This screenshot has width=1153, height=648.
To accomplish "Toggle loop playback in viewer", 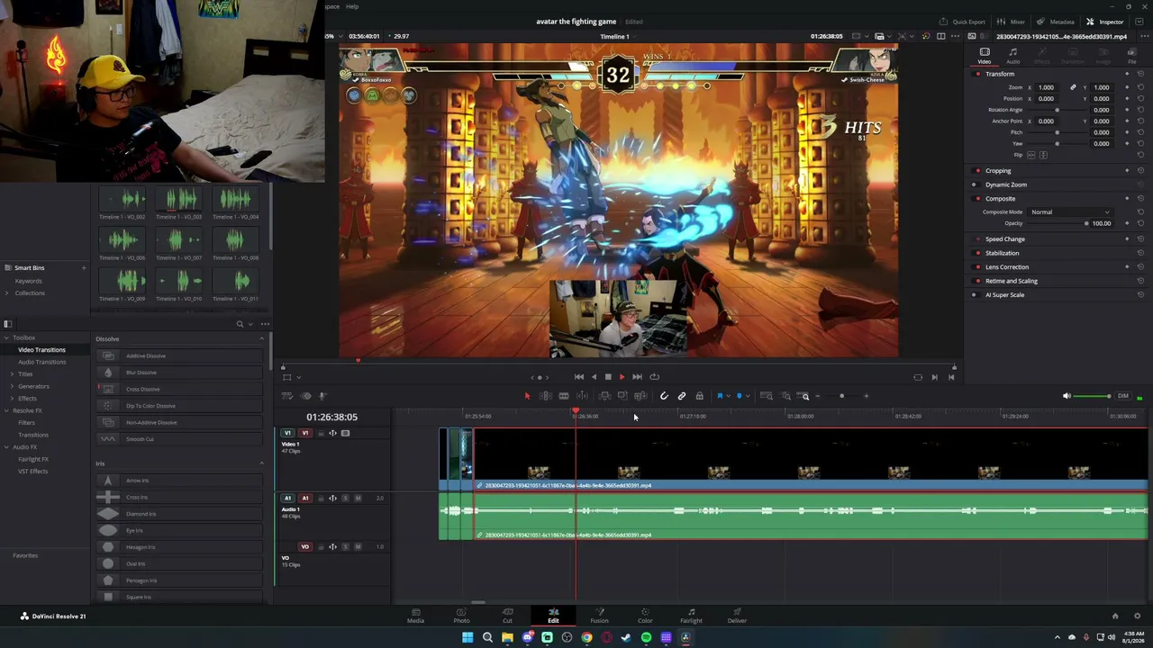I will coord(655,377).
